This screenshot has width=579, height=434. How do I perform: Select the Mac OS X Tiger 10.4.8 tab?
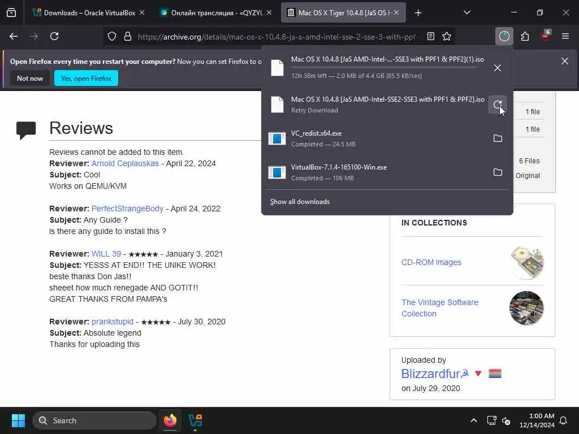[340, 13]
